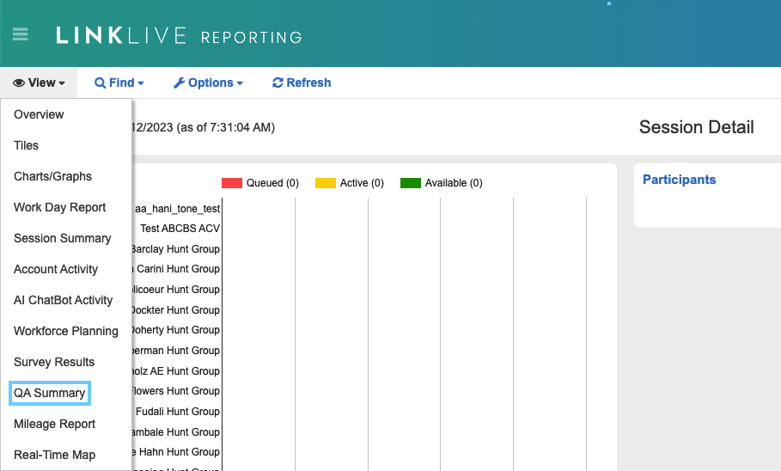Screen dimensions: 781x471
Task: Open AI ChatBot Activity view
Action: 64,300
